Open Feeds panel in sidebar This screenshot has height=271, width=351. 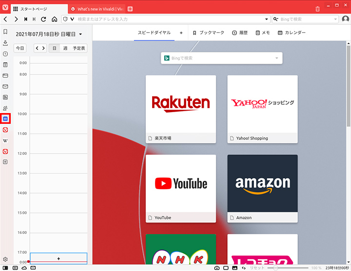(x=5, y=97)
